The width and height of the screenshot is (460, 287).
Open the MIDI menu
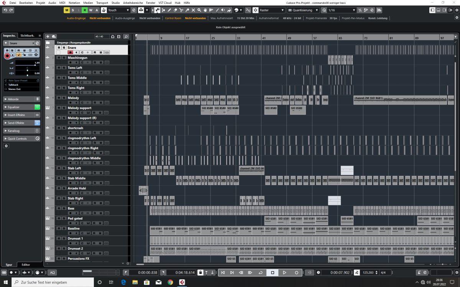coord(62,3)
